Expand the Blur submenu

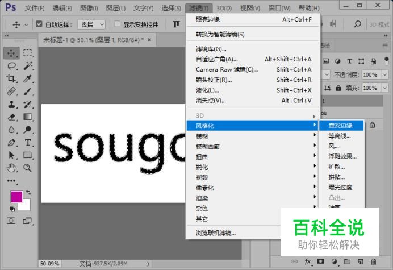(253, 136)
